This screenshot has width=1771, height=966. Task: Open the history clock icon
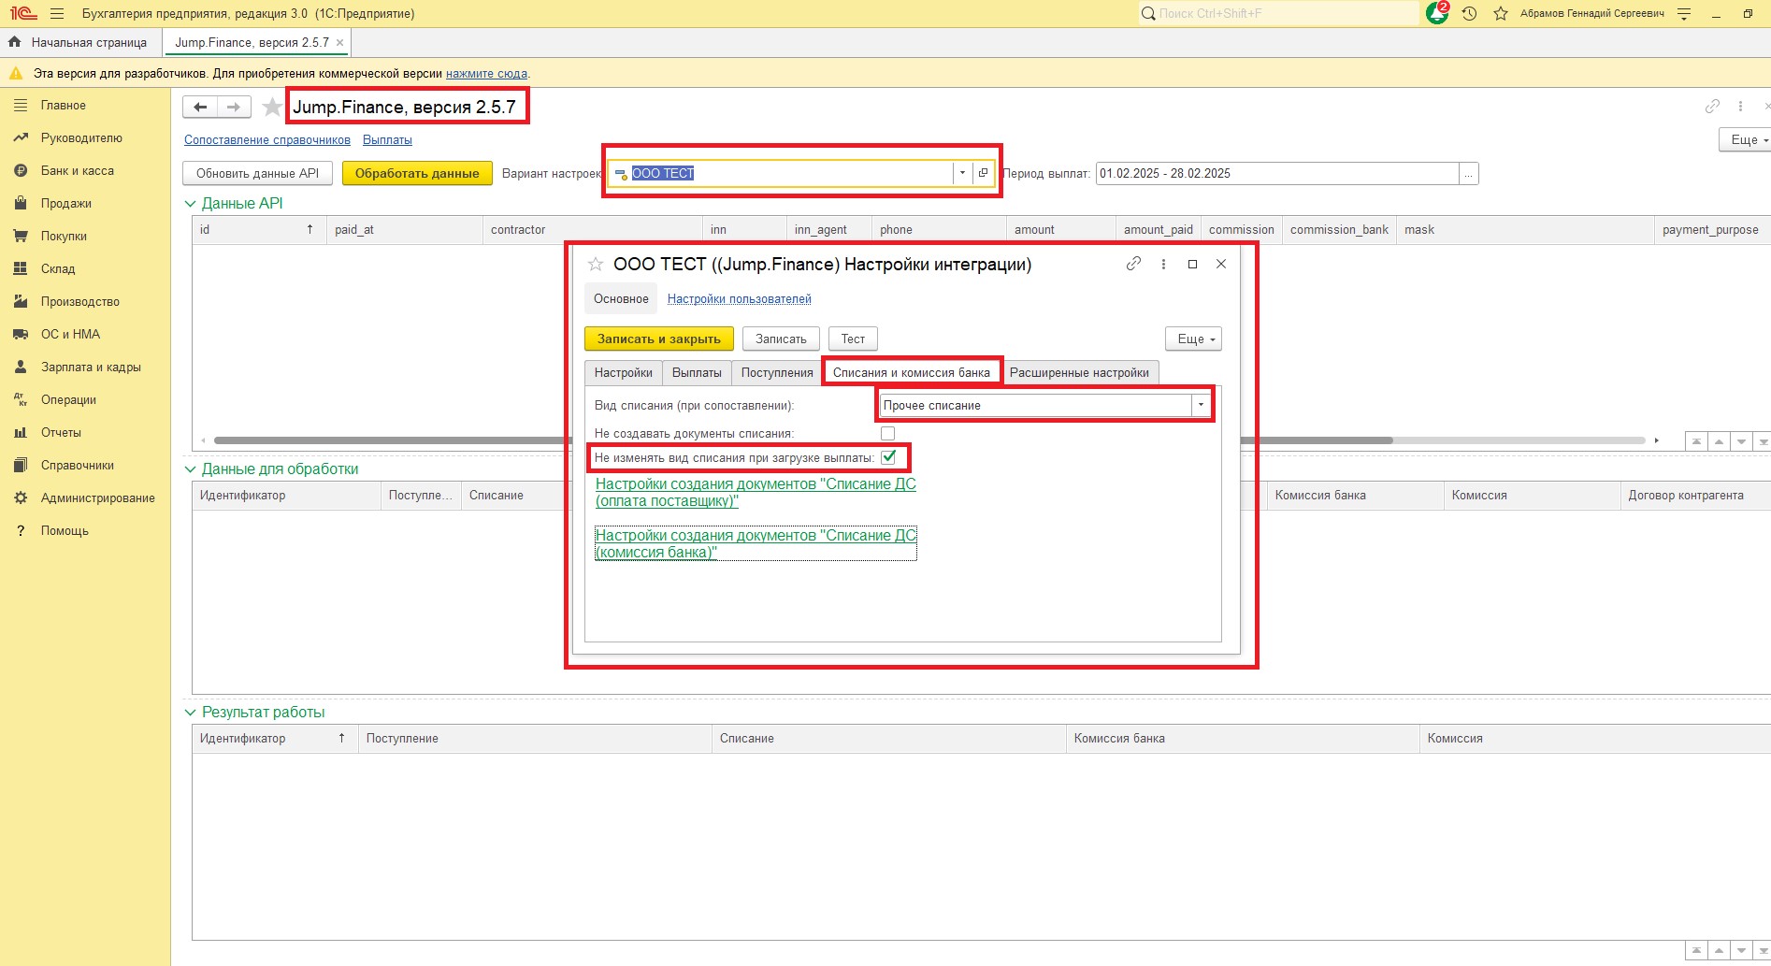pyautogui.click(x=1470, y=14)
